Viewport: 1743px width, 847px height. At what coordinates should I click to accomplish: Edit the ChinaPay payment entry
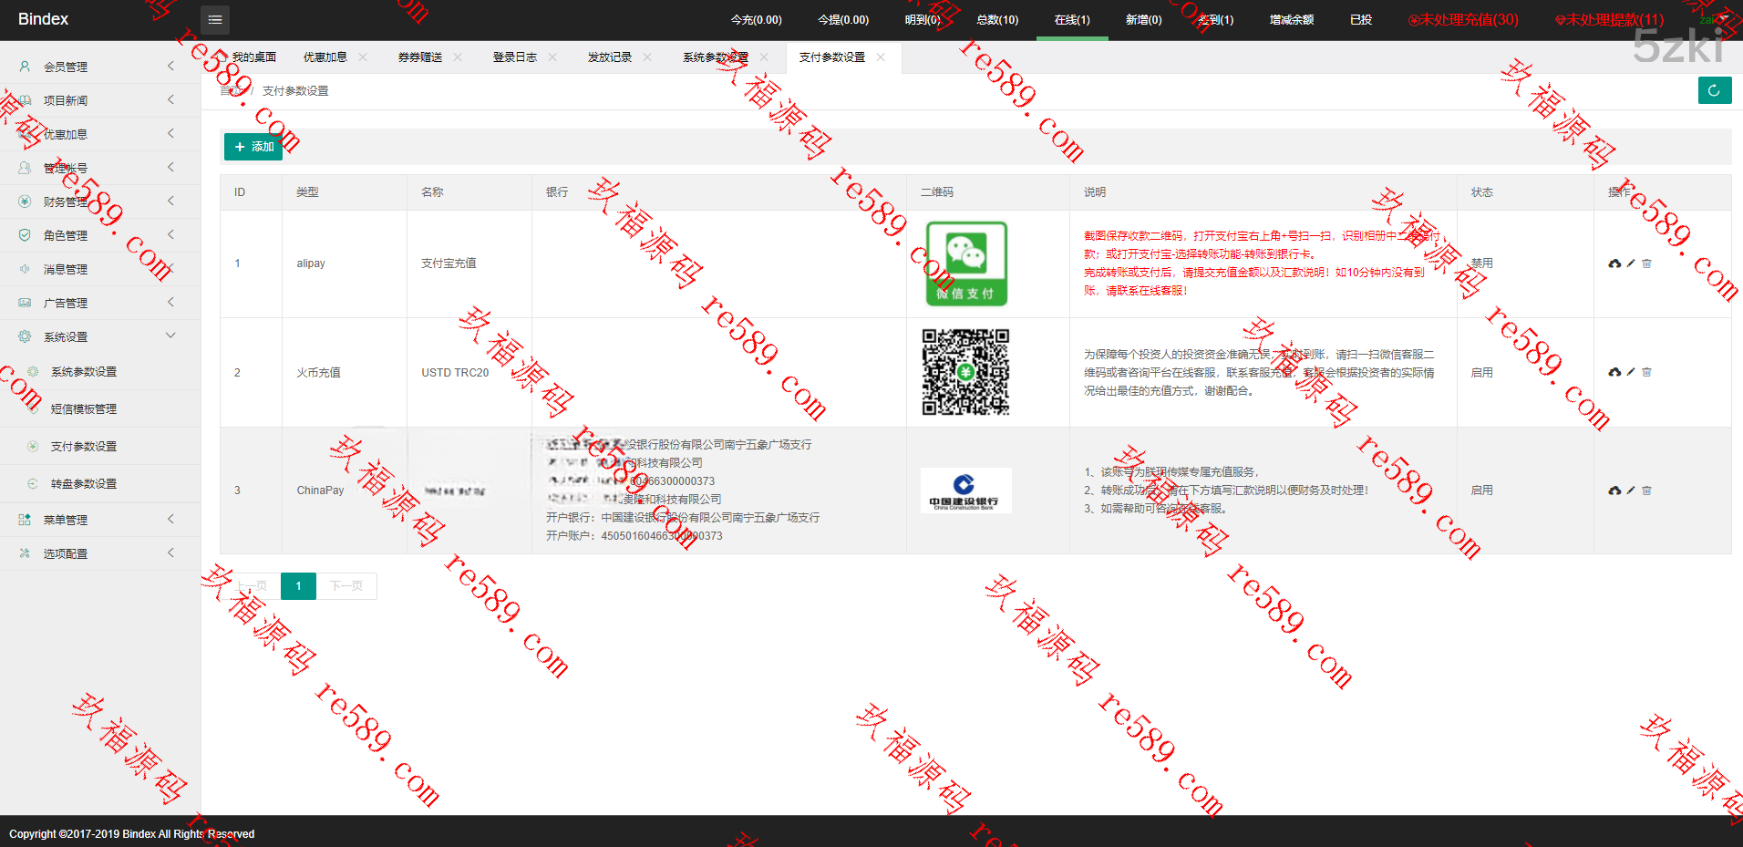pos(1631,491)
